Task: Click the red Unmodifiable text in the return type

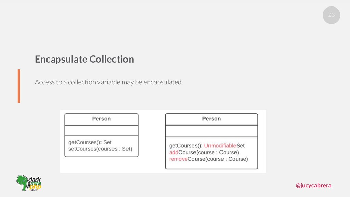Action: [220, 146]
